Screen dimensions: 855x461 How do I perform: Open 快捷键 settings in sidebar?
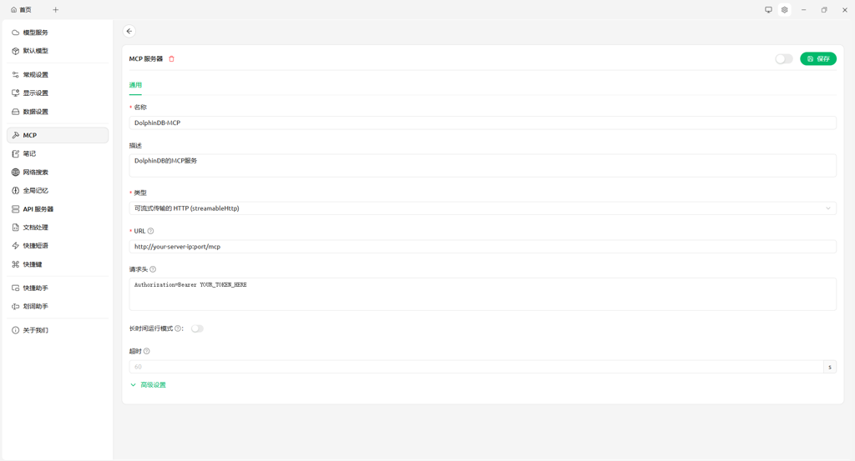pos(33,264)
